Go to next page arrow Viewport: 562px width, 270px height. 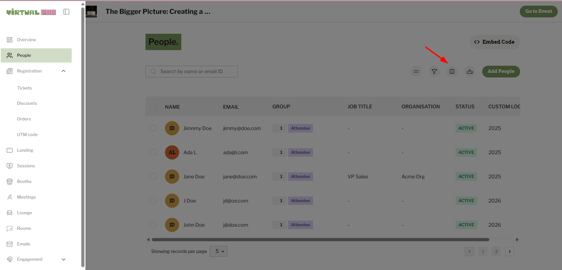pos(510,252)
